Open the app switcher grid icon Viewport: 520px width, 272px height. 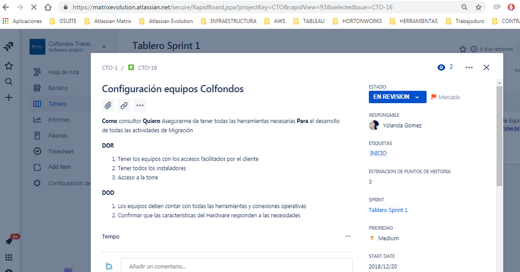[9, 257]
